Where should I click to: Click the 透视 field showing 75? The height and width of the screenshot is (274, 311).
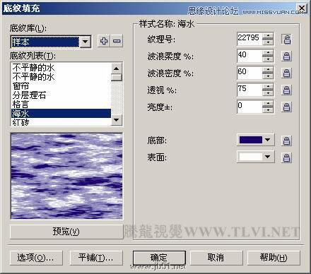[x=250, y=90]
